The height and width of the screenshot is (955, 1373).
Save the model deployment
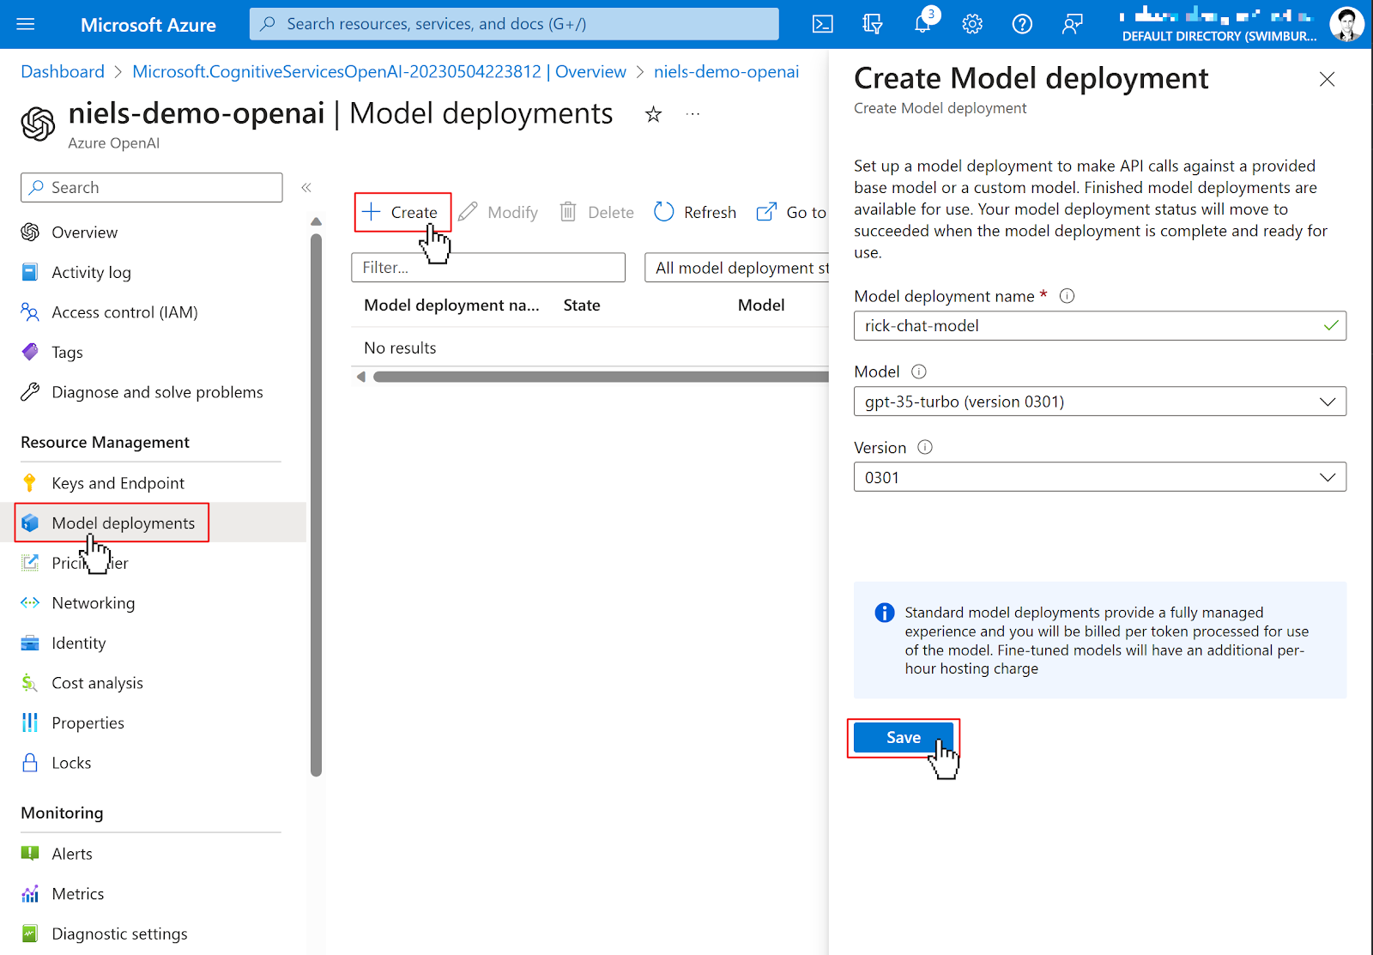pyautogui.click(x=903, y=738)
